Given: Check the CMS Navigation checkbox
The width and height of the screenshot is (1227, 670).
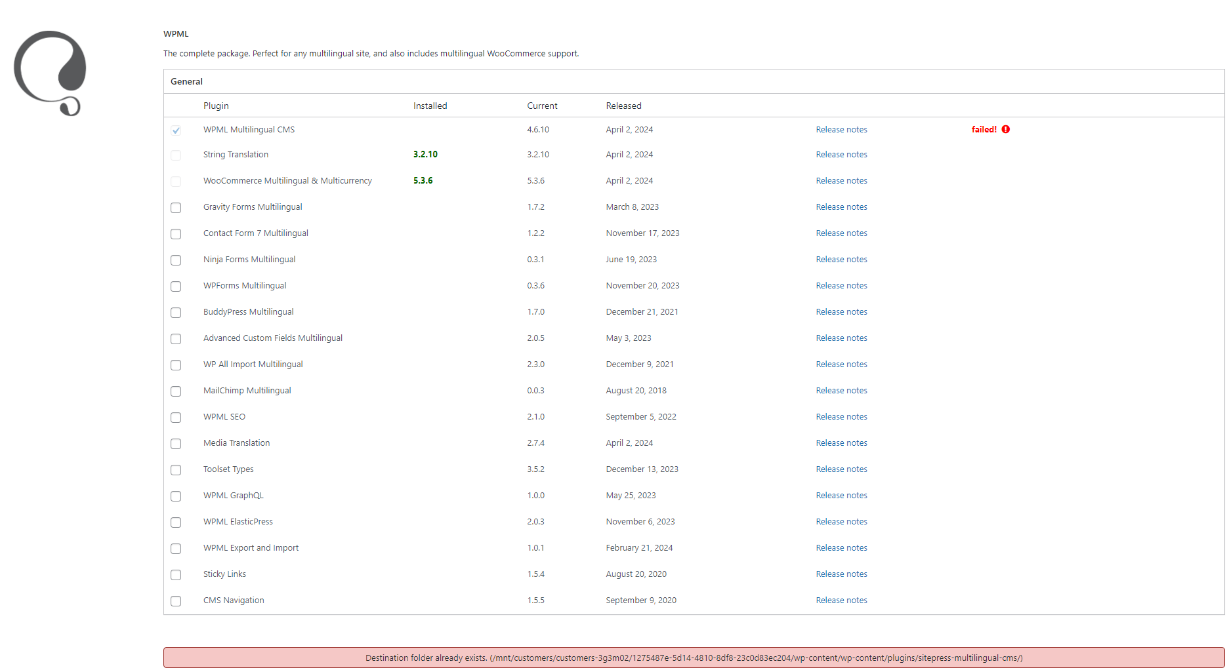Looking at the screenshot, I should click(x=176, y=601).
